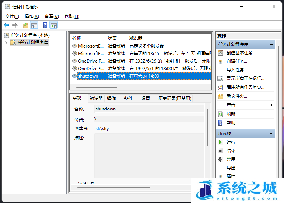The height and width of the screenshot is (203, 284).
Task: Click the 触发器 column header
Action: [169, 38]
